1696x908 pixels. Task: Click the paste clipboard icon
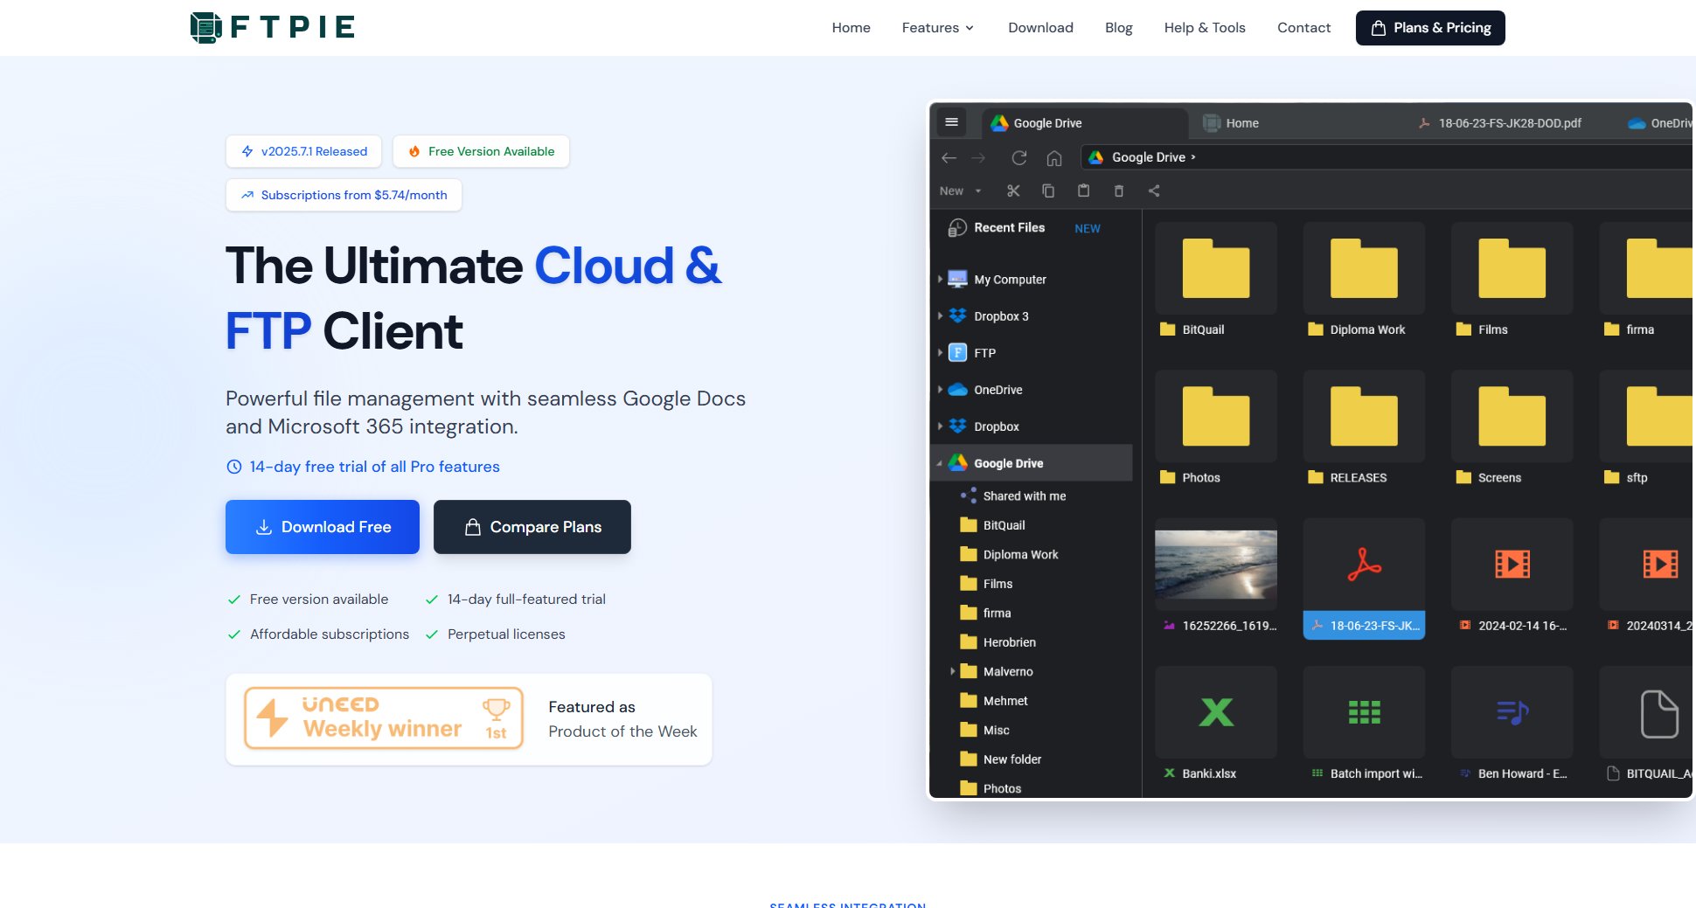(x=1083, y=191)
